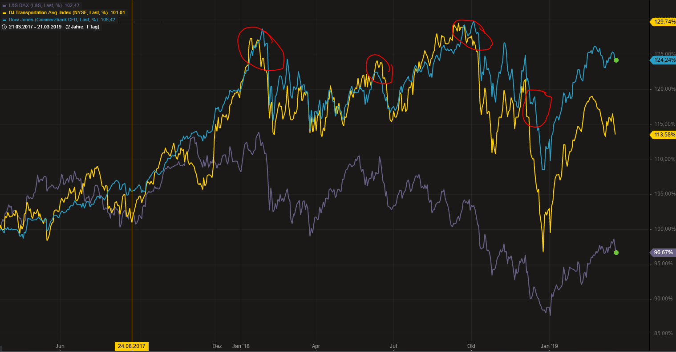Image resolution: width=676 pixels, height=352 pixels.
Task: Open the 21.03.2017 - 21.03.2019 range selector
Action: click(34, 27)
